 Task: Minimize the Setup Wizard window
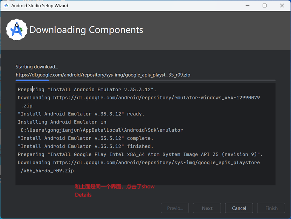(247, 6)
